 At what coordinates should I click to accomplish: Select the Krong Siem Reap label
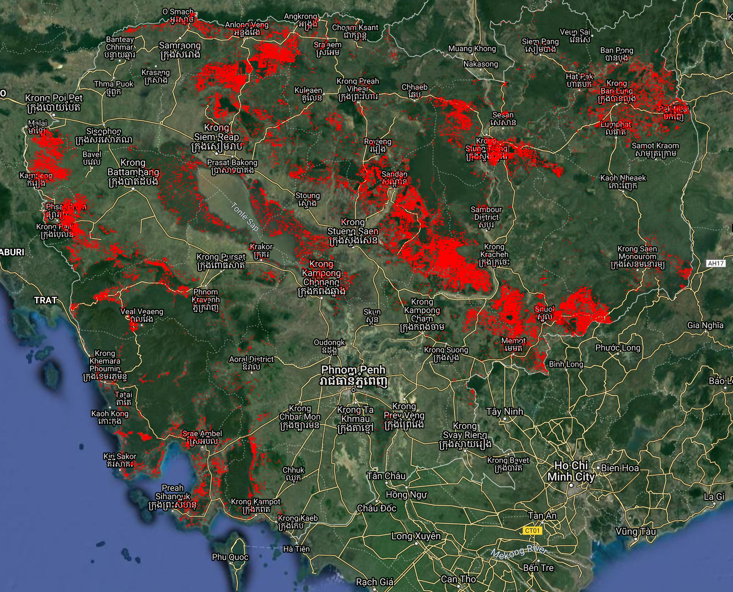[217, 137]
